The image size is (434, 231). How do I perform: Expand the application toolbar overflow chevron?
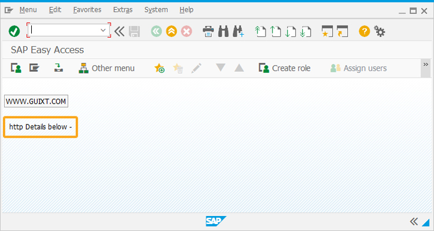[426, 65]
